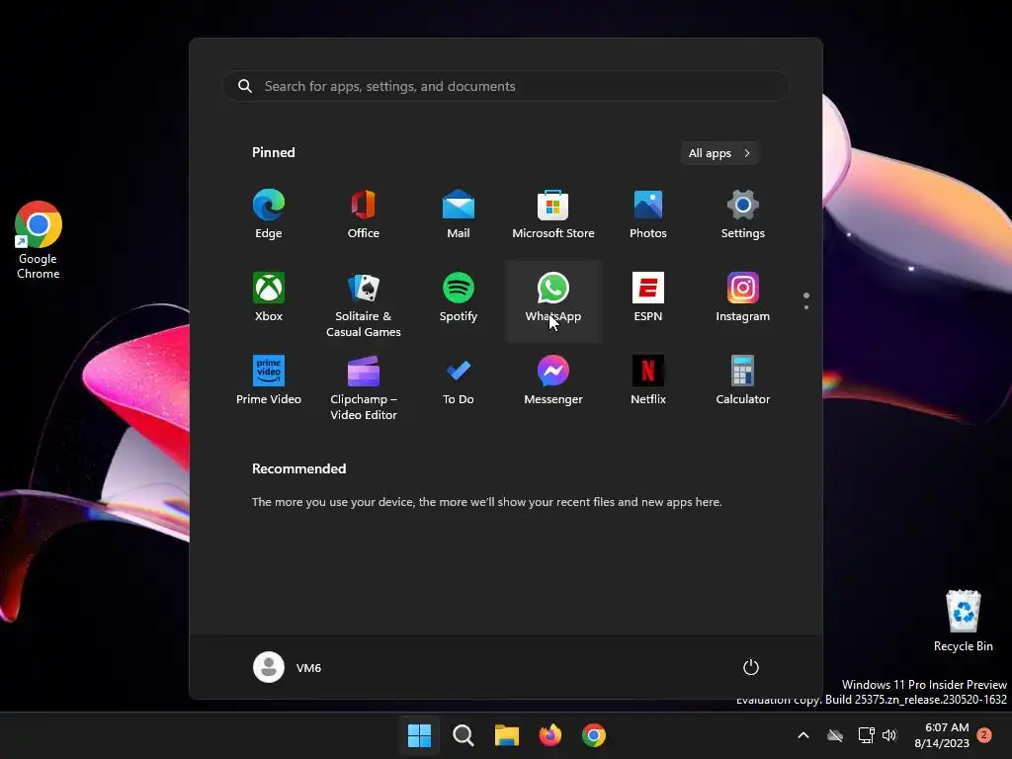Launch Office from pinned apps

tap(364, 214)
